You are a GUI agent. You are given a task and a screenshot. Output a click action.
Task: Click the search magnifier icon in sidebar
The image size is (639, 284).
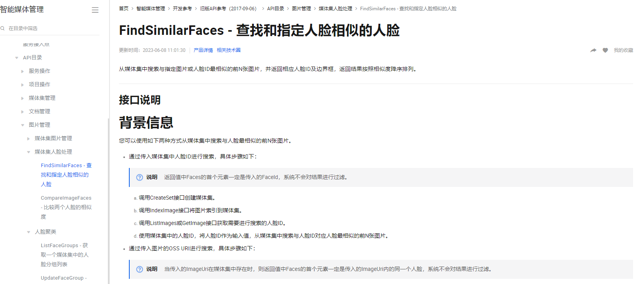pos(2,28)
